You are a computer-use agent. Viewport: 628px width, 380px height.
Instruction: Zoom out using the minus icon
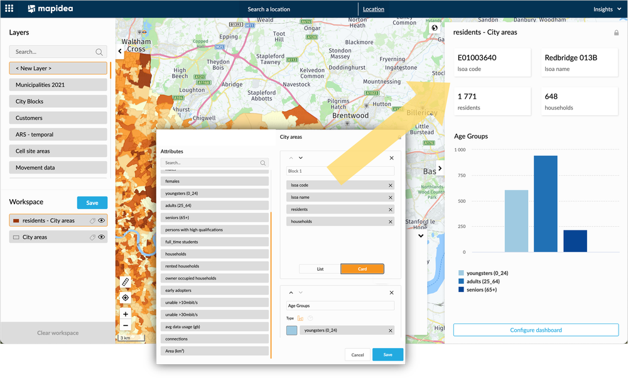point(126,325)
